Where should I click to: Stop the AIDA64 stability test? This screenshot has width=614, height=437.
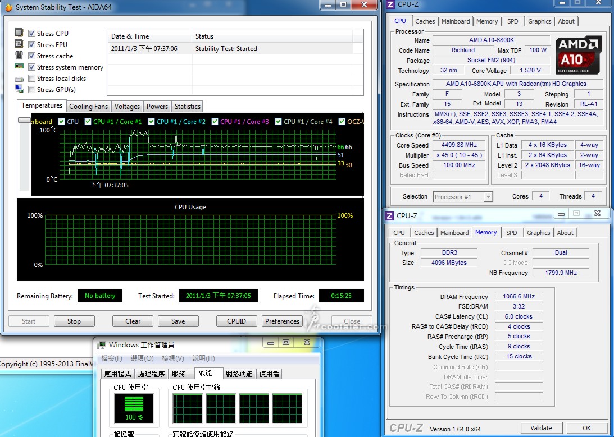pyautogui.click(x=74, y=321)
